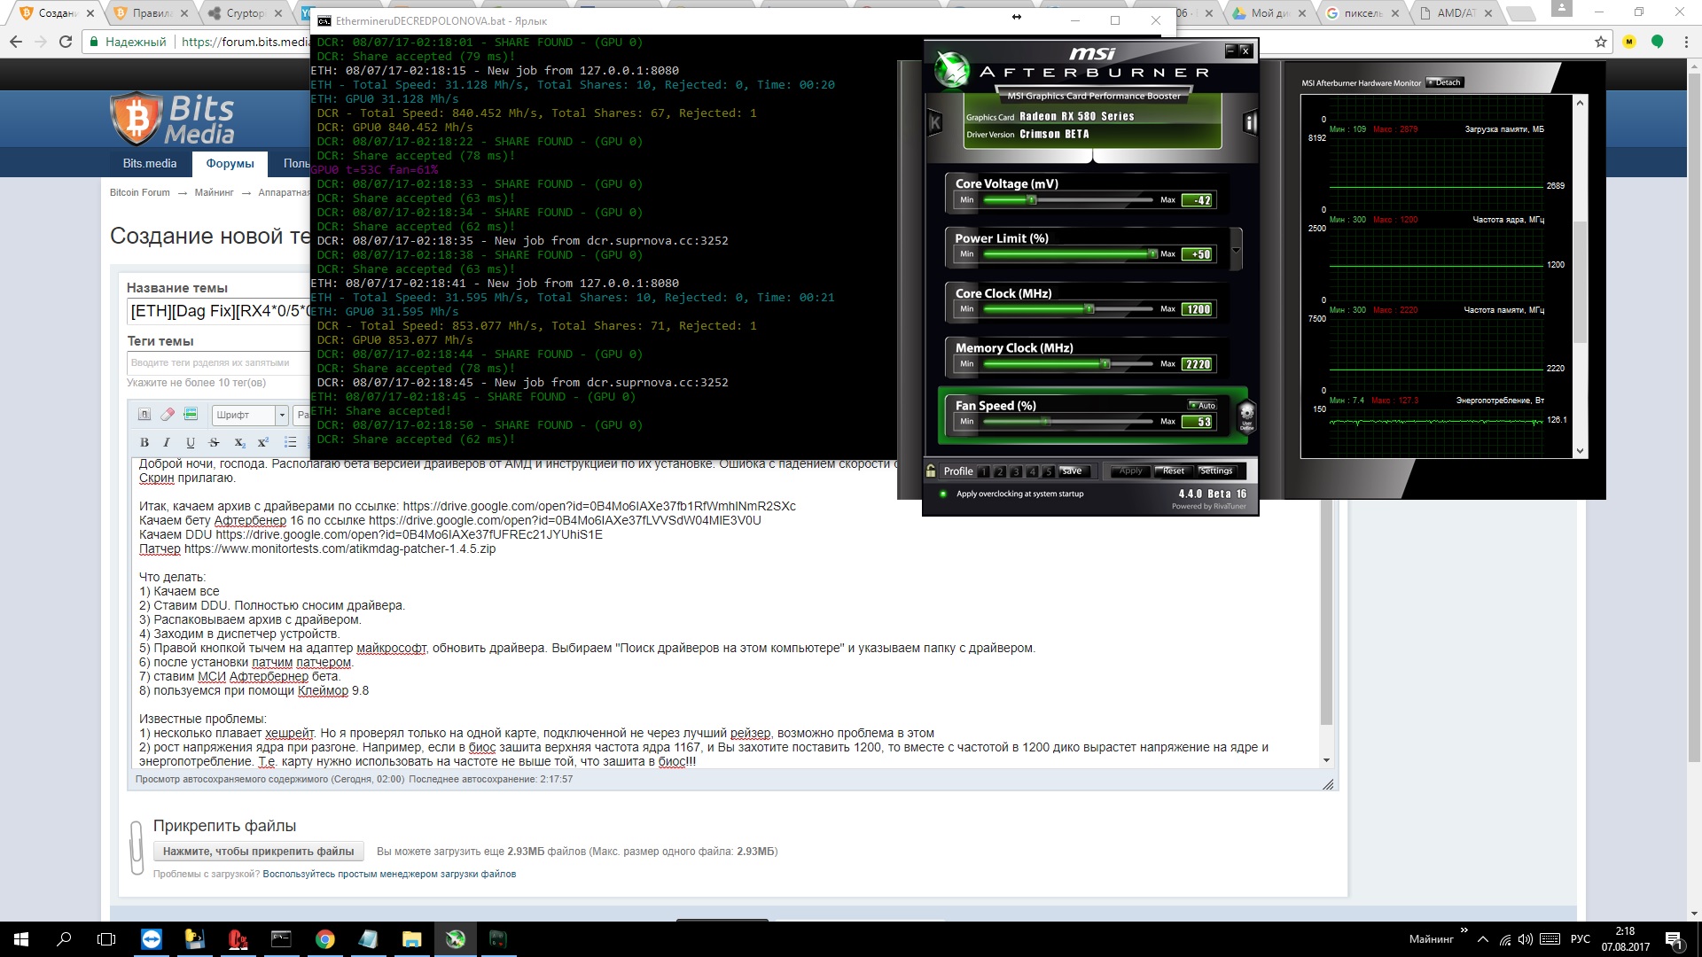Toggle Apply overclocking at system startup
Screen dimensions: 1702x957
(x=943, y=494)
